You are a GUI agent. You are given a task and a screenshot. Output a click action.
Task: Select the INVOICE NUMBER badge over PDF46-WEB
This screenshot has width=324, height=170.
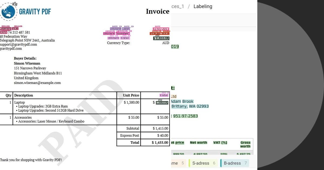161,31
